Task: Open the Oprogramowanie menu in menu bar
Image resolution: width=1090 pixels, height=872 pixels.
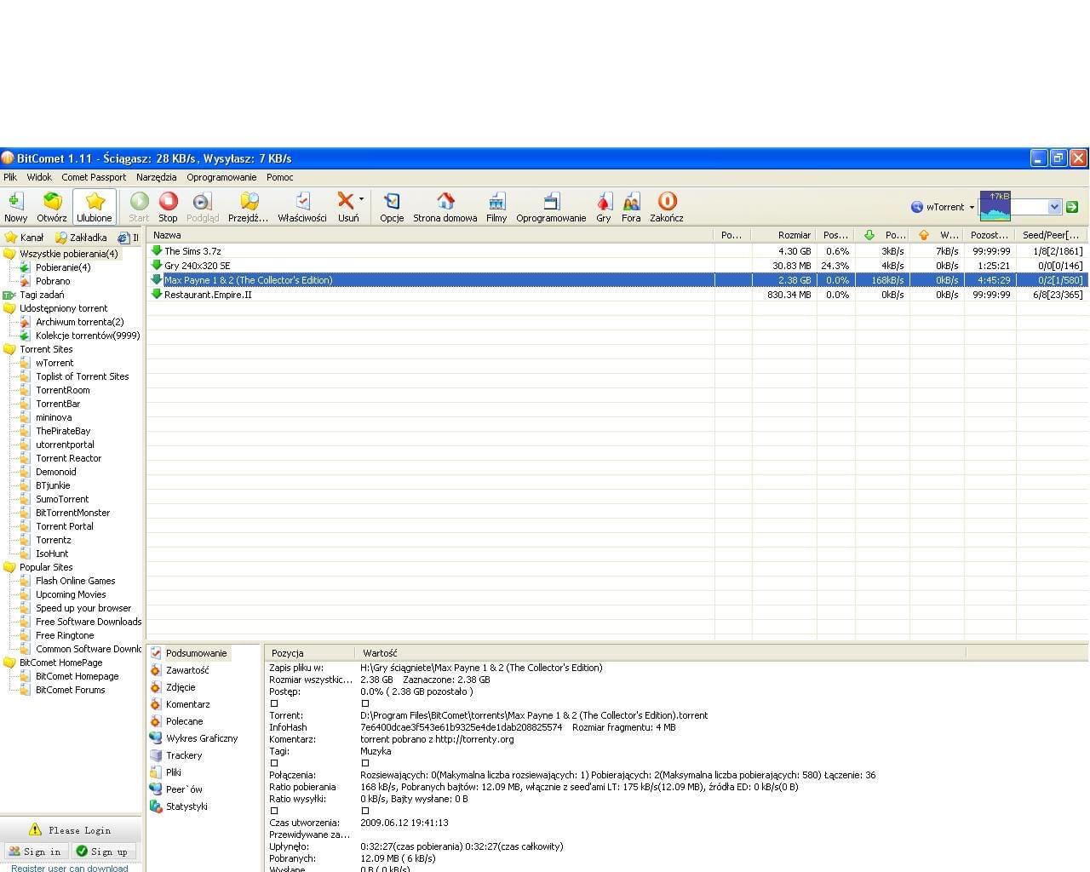Action: (221, 177)
